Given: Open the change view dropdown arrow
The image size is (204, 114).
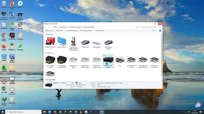Looking at the screenshot, I should [156, 31].
